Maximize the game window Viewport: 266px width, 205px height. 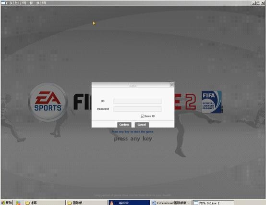[x=258, y=3]
